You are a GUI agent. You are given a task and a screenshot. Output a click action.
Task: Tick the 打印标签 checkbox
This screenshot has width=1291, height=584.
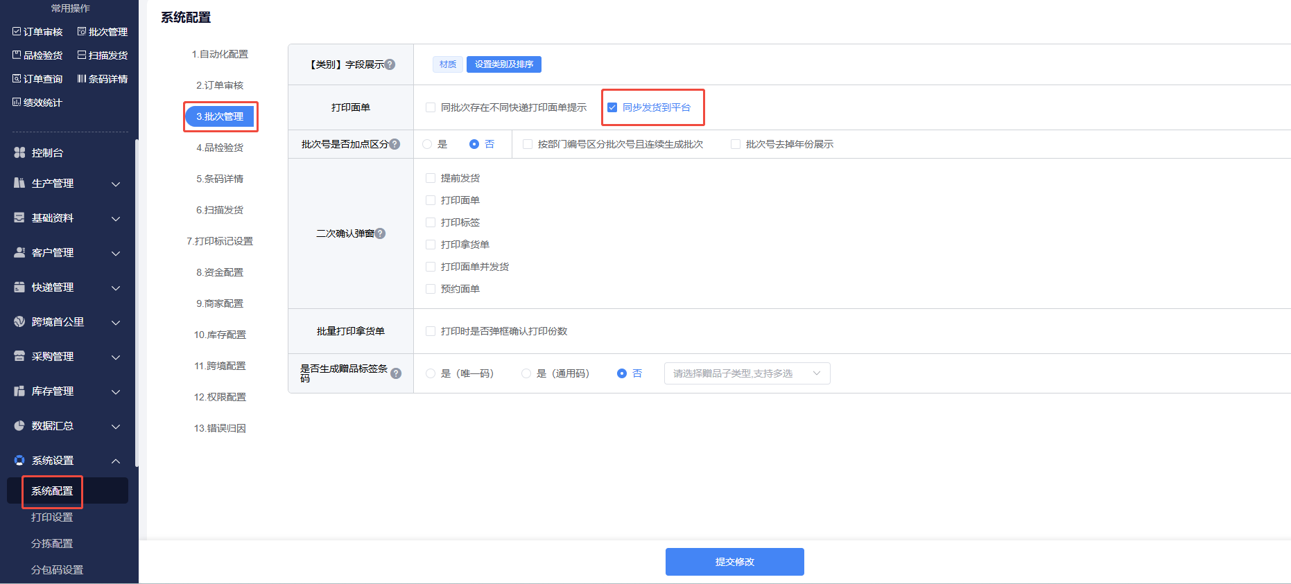click(431, 222)
